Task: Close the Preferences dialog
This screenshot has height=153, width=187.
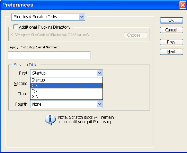Action: pos(182,5)
